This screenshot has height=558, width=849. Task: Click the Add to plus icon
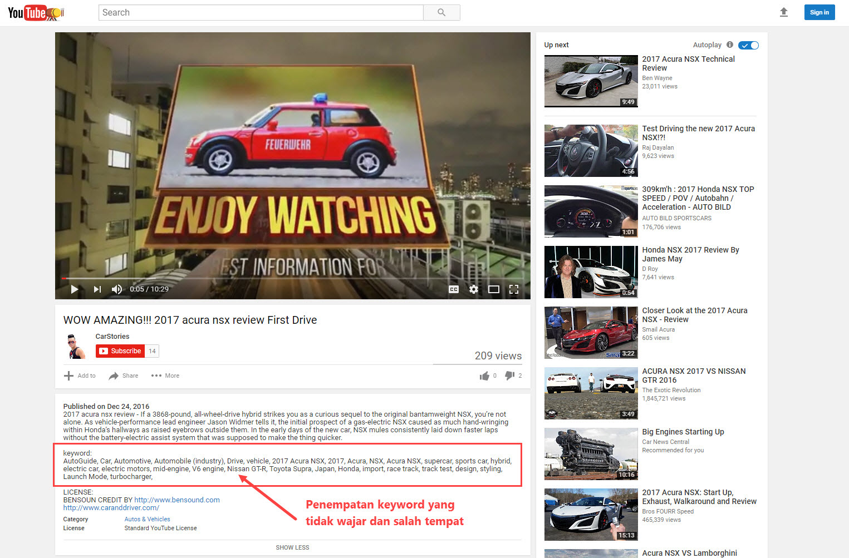[68, 376]
